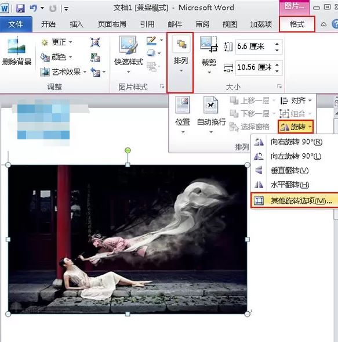Screen dimensions: 338x342
Task: Expand the Picture Border dropdown arrow
Action: (x=161, y=40)
